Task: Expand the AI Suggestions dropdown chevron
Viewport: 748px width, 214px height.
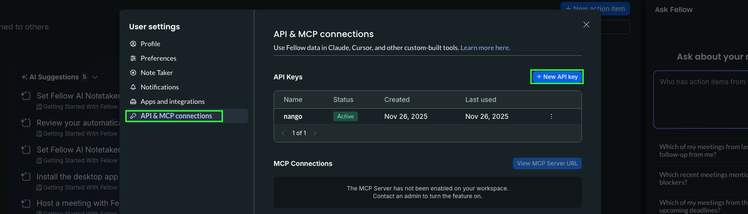Action: [95, 77]
